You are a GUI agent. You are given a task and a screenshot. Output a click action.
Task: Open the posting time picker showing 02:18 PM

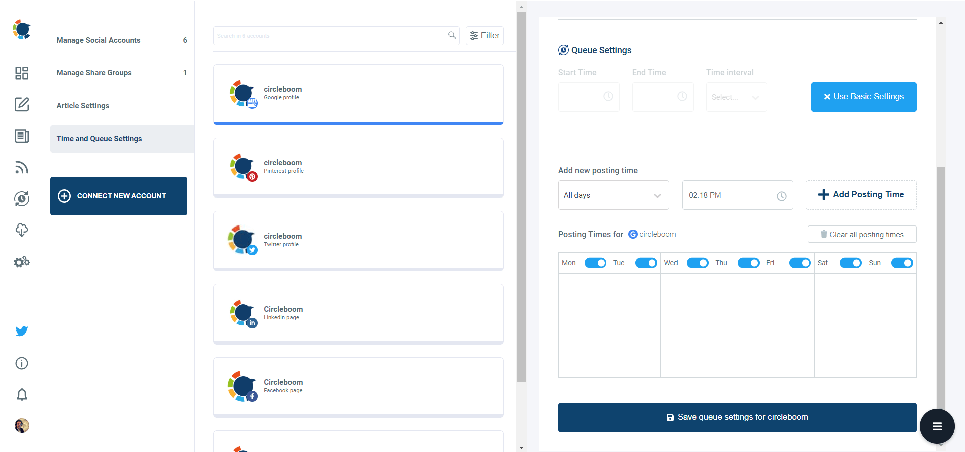click(x=736, y=195)
